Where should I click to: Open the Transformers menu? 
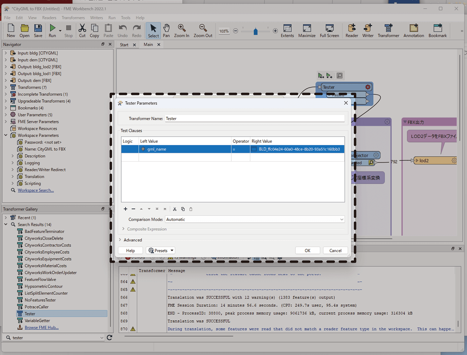tap(73, 18)
